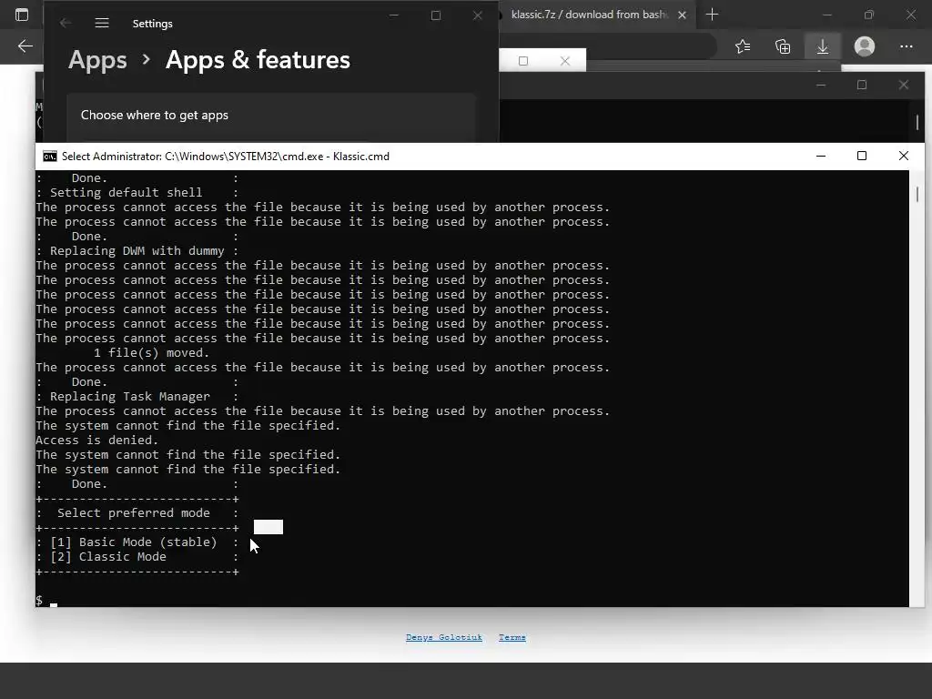Click the '1 file(s) moved.' line
The height and width of the screenshot is (699, 932).
tap(151, 353)
